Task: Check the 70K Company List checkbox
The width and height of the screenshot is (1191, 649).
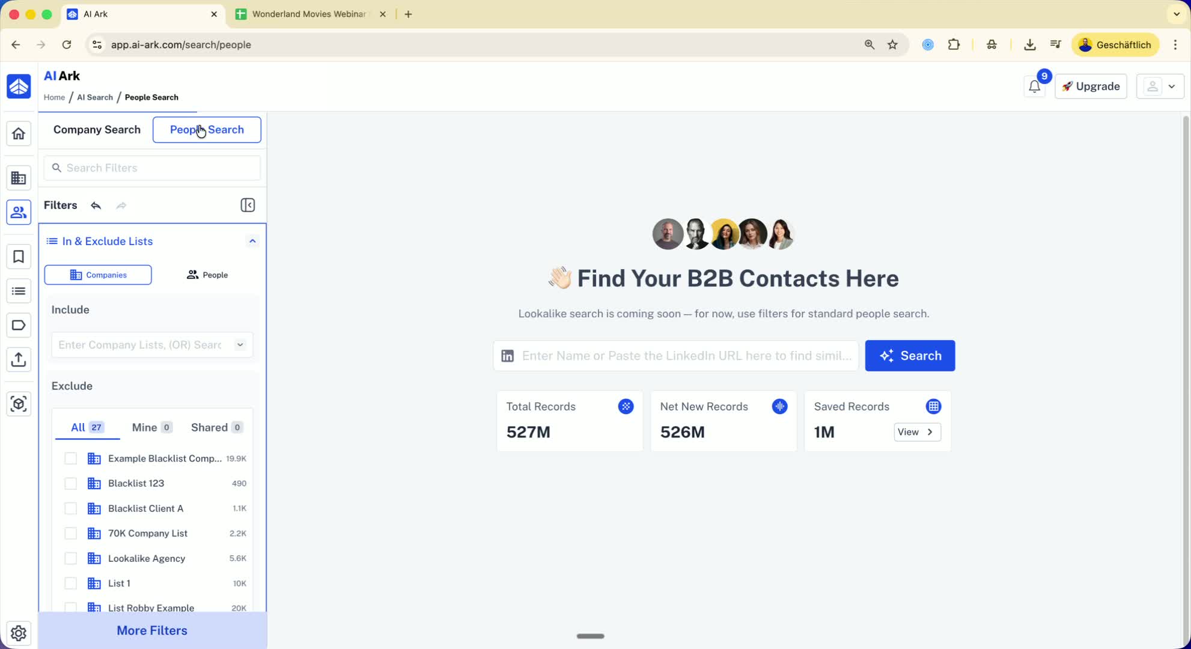Action: [x=71, y=534]
